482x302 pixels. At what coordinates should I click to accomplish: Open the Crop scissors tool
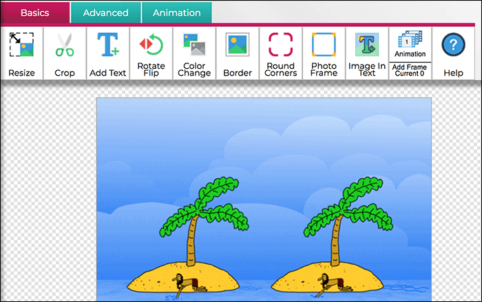coord(65,46)
